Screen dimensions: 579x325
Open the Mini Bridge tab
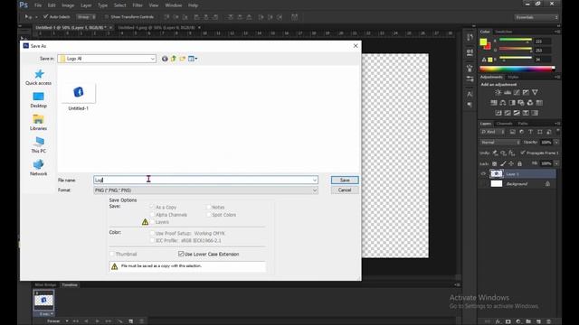click(x=45, y=285)
